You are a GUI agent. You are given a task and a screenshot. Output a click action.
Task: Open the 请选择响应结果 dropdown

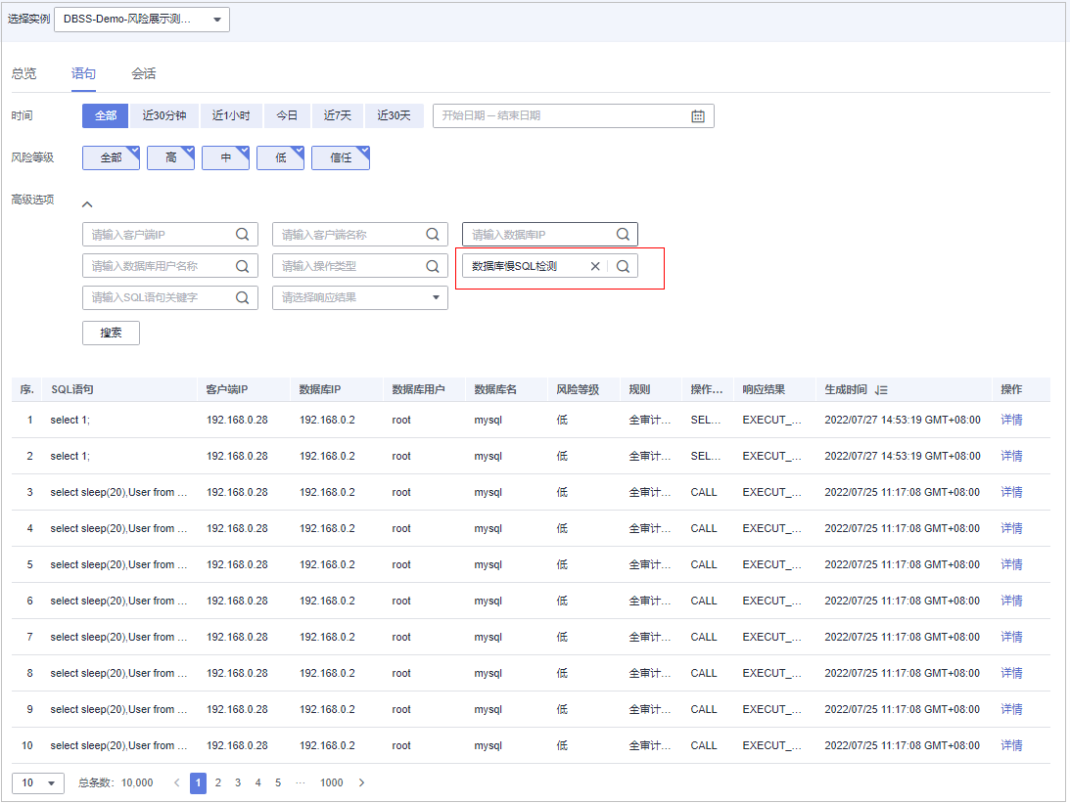pos(359,297)
